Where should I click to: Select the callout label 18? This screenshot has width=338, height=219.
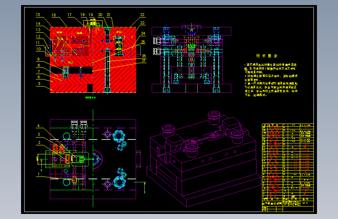(x=83, y=15)
